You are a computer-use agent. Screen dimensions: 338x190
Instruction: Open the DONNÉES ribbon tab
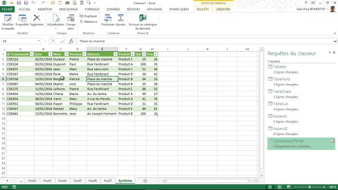(113, 9)
